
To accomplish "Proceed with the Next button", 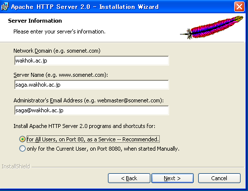I will pyautogui.click(x=173, y=178).
